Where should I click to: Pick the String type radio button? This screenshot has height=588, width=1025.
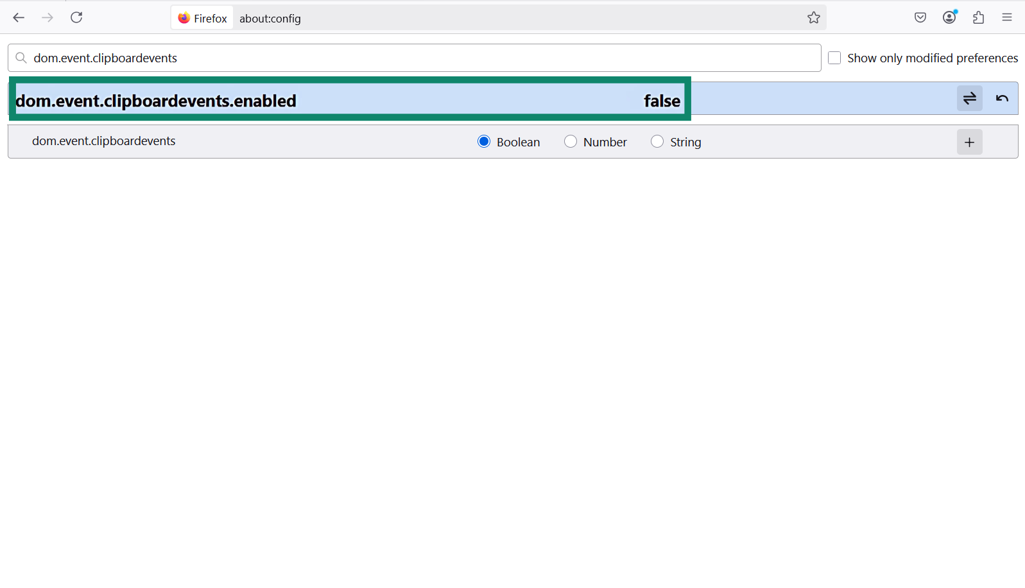click(657, 142)
